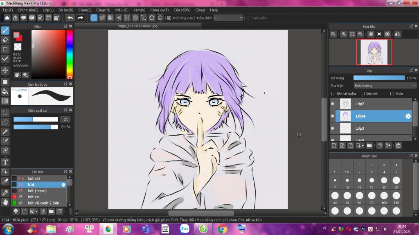The height and width of the screenshot is (235, 419).
Task: Open Điều chỉnh correction dropdown
Action: click(228, 18)
